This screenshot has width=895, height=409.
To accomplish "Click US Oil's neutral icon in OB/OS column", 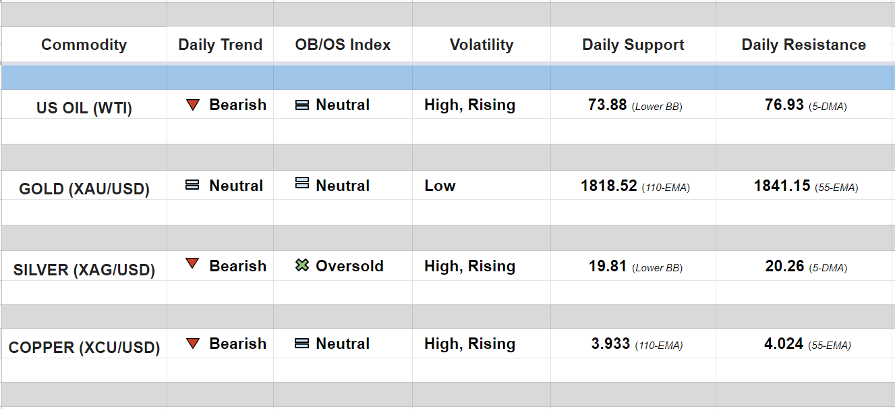I will [302, 105].
